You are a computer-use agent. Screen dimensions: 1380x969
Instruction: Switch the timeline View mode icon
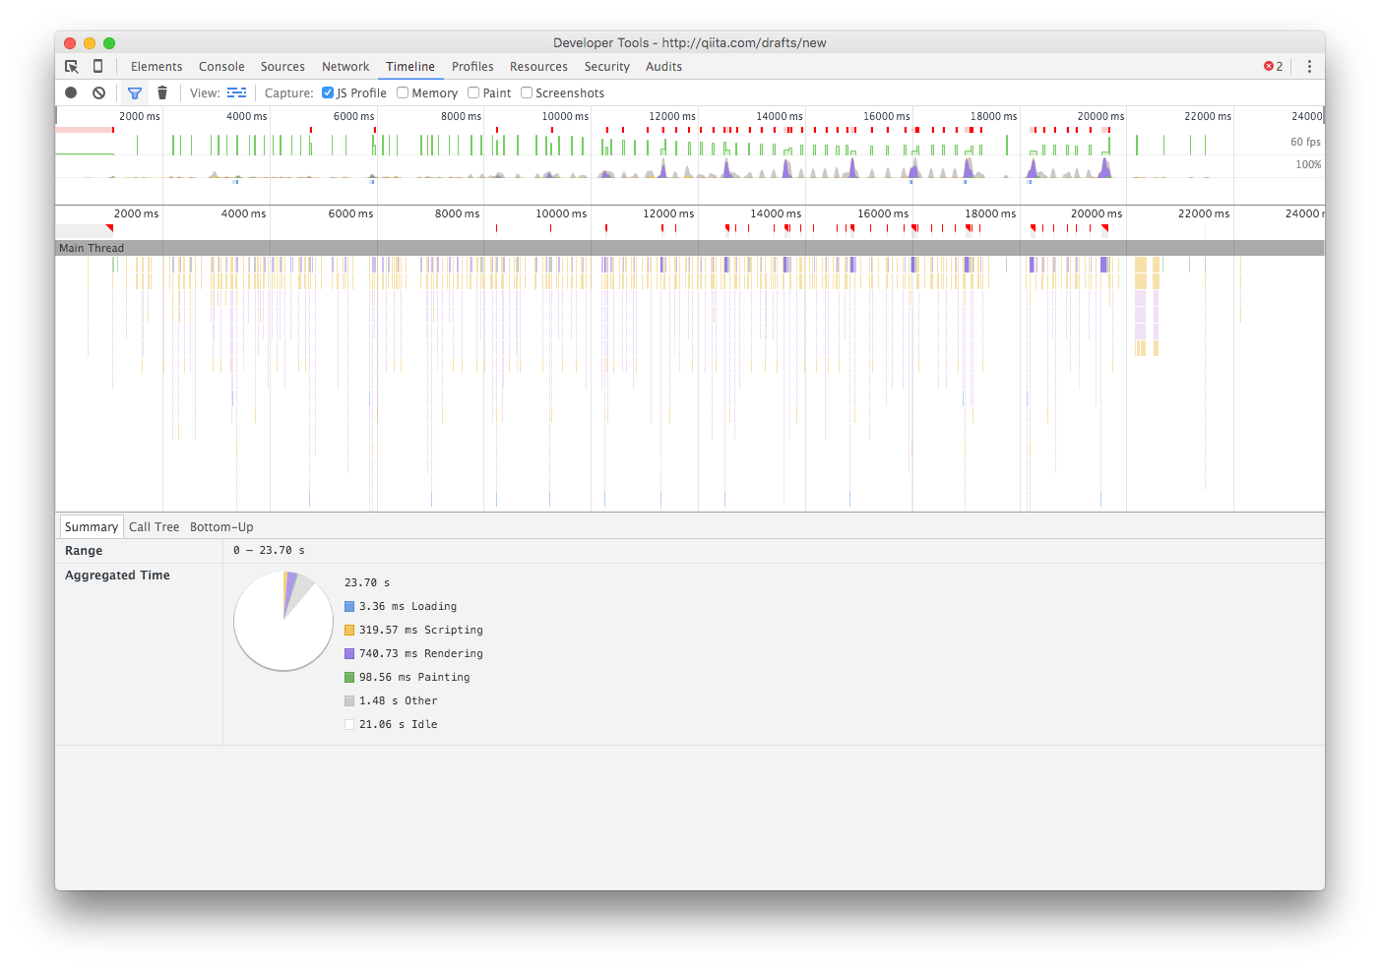tap(236, 92)
